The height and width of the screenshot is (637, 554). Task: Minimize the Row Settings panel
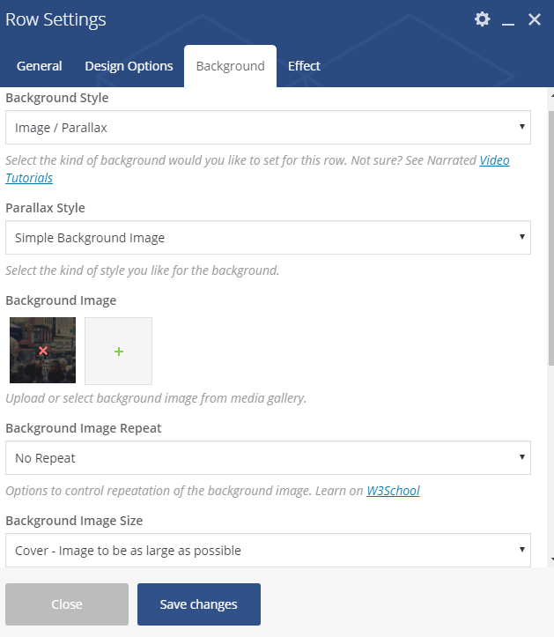[508, 20]
